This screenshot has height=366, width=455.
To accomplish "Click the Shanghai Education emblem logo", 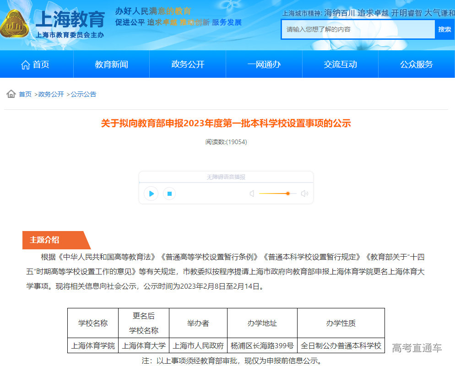I will [x=16, y=22].
